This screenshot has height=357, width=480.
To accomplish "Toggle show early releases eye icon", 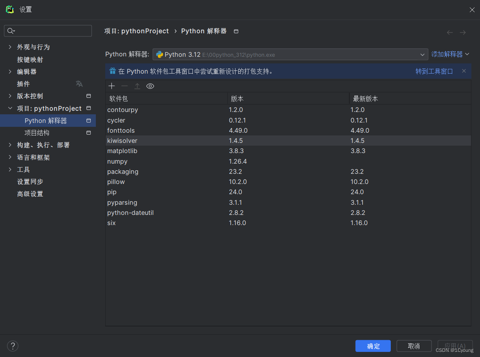I will [150, 86].
